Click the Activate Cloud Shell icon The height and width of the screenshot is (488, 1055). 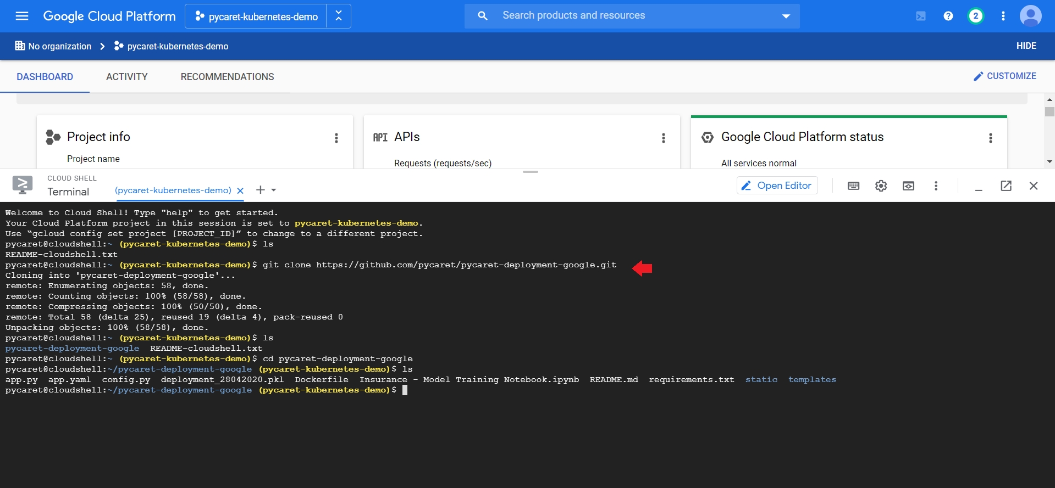point(921,16)
